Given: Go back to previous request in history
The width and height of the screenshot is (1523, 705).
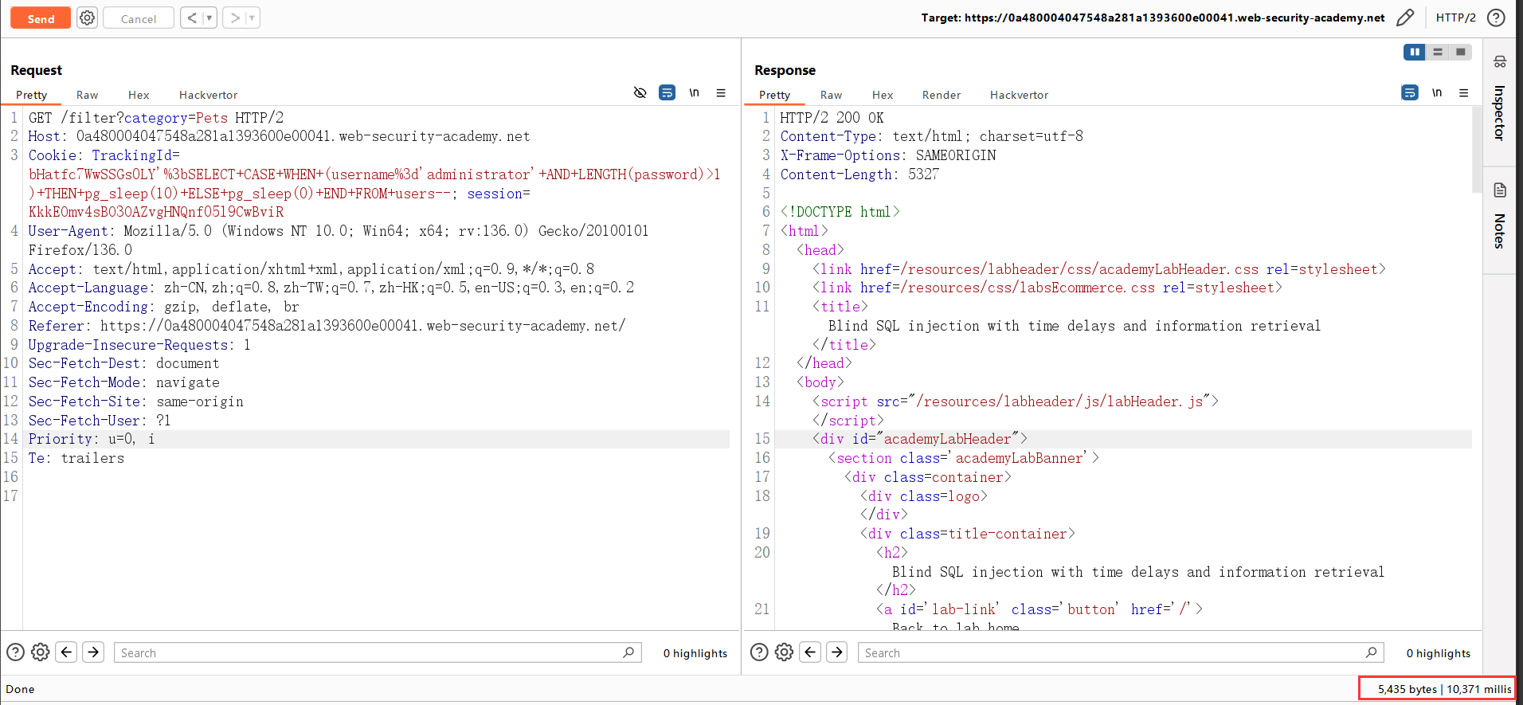Looking at the screenshot, I should pos(191,18).
